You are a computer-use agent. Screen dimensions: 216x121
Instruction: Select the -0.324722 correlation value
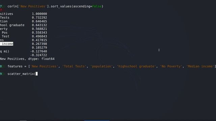[38, 55]
